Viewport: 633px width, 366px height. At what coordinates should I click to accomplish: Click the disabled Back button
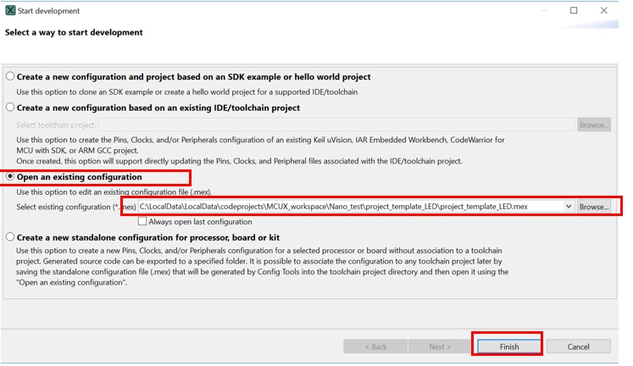point(375,347)
